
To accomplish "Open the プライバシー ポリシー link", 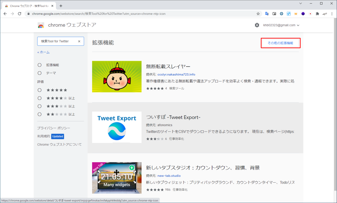I will [x=54, y=128].
